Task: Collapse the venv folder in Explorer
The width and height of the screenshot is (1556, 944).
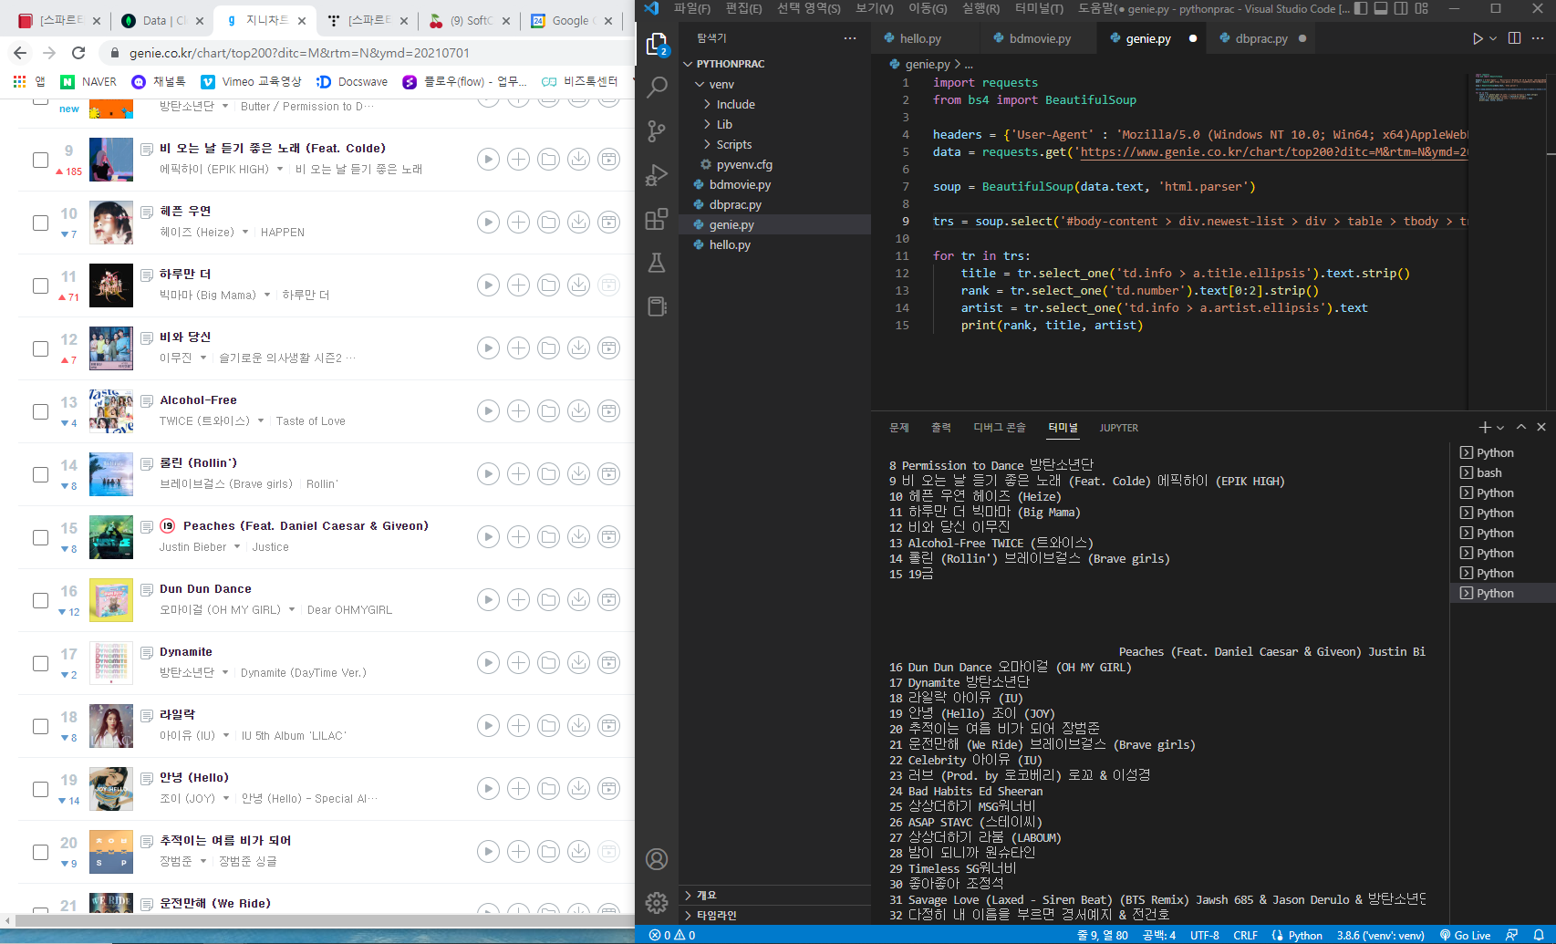Action: (x=700, y=84)
